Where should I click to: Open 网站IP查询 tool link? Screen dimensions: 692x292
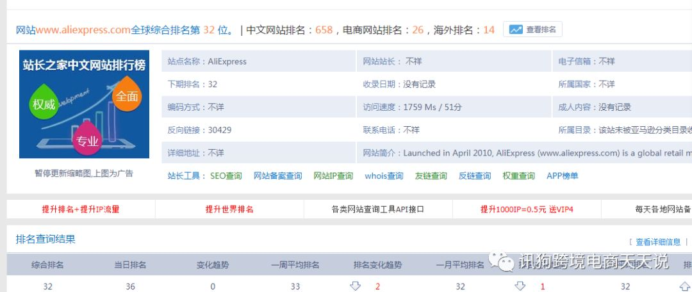[333, 175]
